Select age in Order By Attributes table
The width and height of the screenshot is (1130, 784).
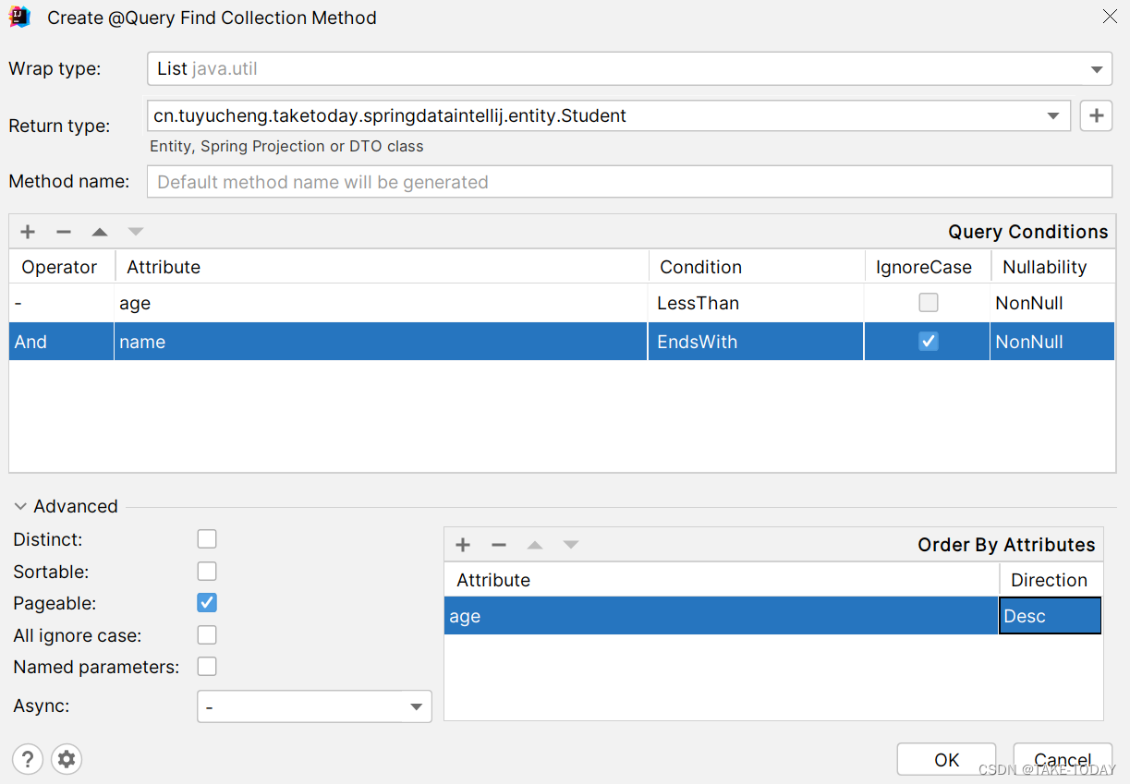[x=722, y=616]
